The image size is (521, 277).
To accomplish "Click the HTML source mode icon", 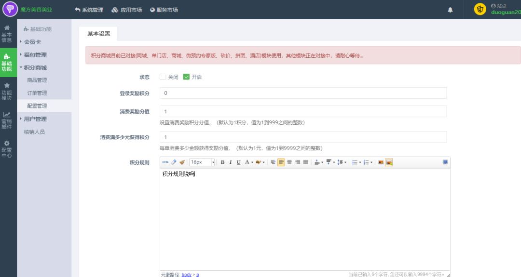I will 165,162.
